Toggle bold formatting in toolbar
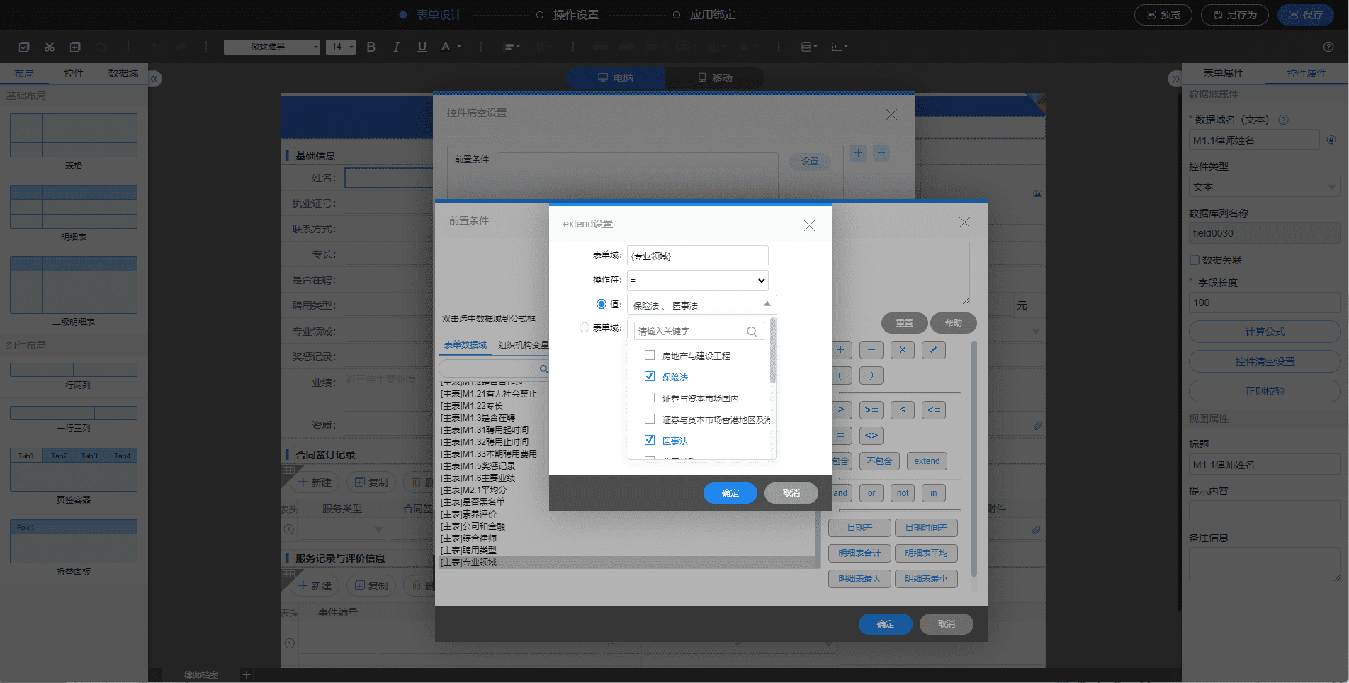1349x683 pixels. click(371, 47)
